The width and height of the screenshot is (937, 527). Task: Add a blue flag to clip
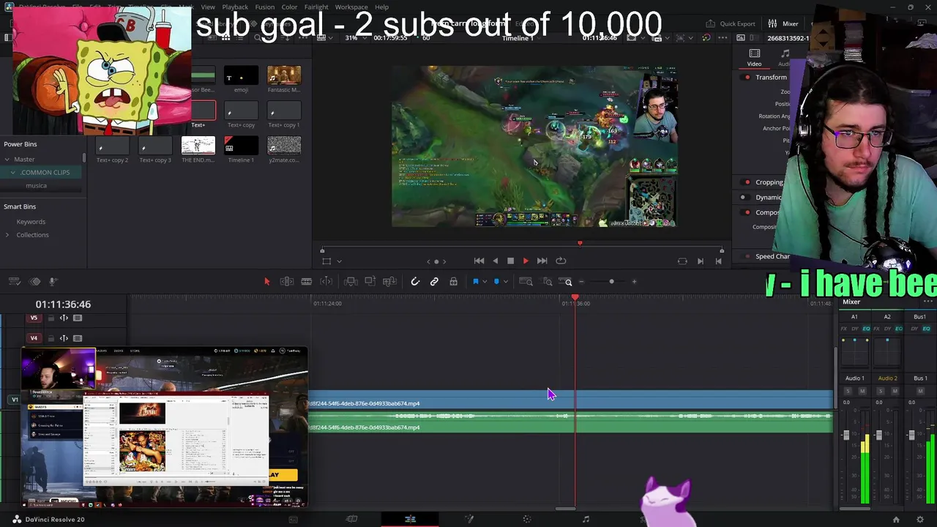(x=475, y=282)
